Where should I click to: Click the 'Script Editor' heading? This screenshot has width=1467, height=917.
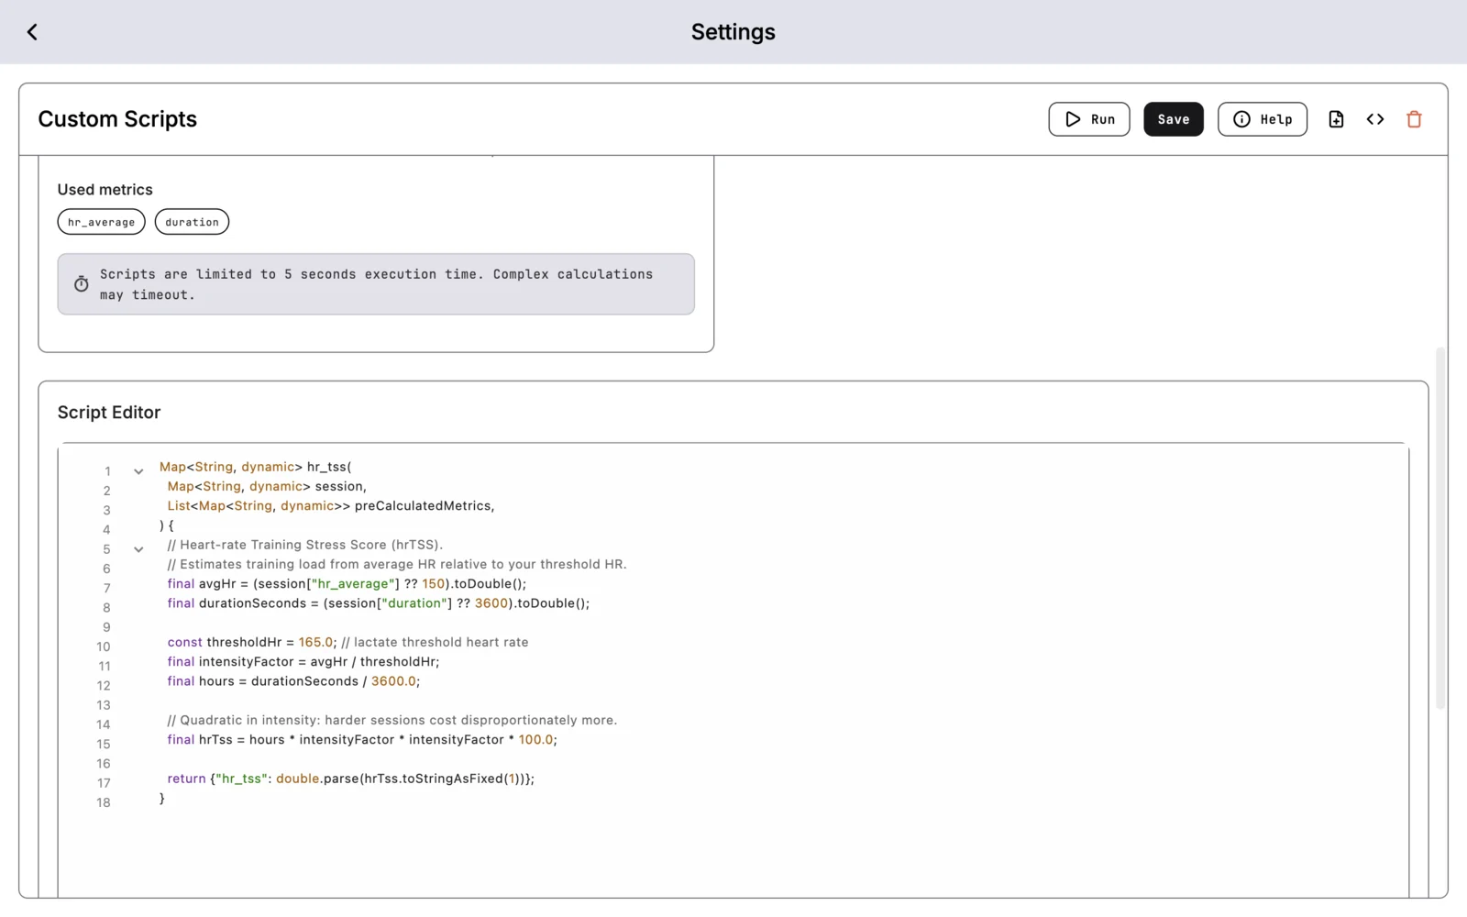click(109, 413)
